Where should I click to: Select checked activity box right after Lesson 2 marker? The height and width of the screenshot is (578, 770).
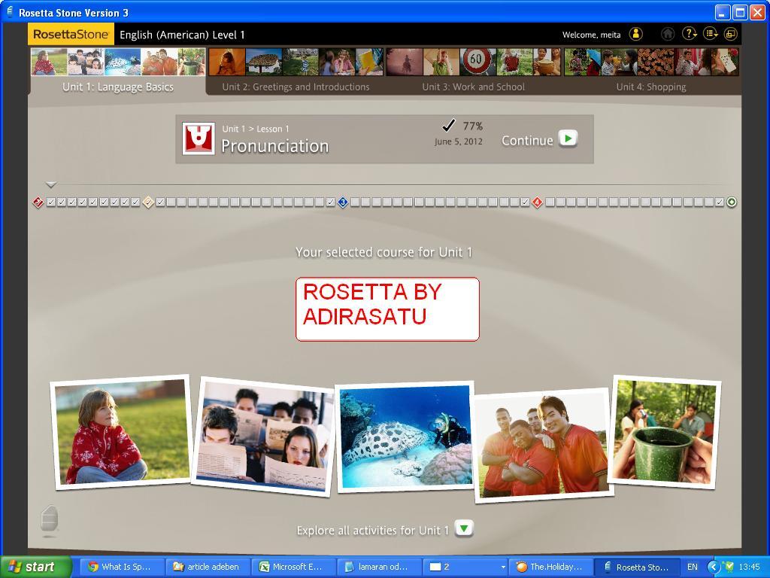(x=160, y=202)
